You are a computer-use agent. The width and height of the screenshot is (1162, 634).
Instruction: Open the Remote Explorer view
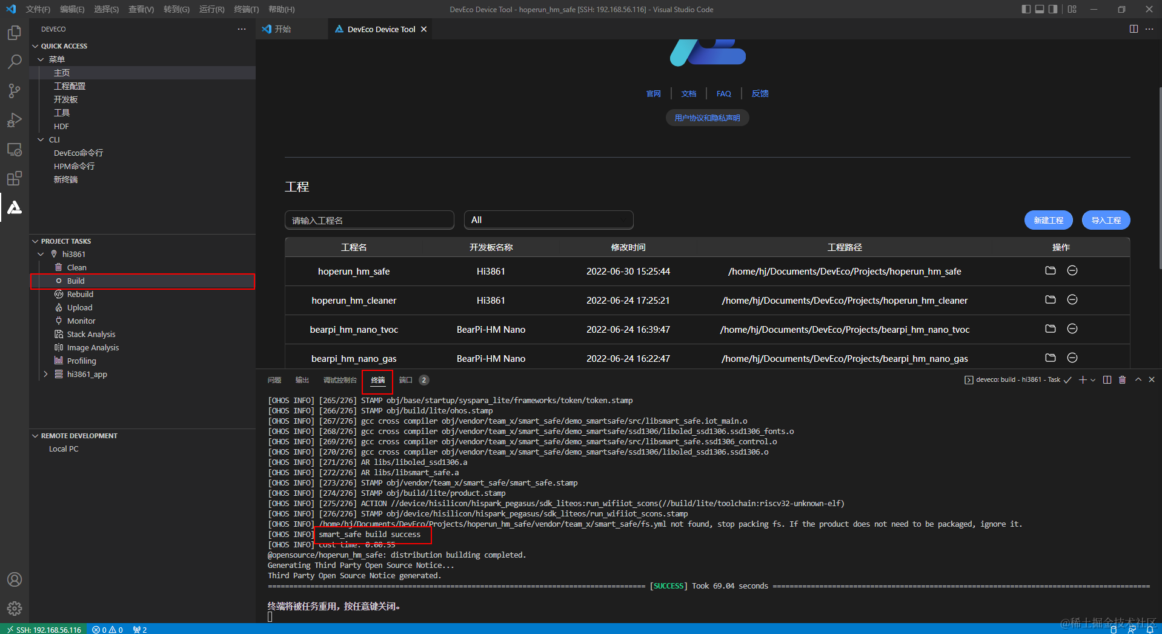(15, 149)
